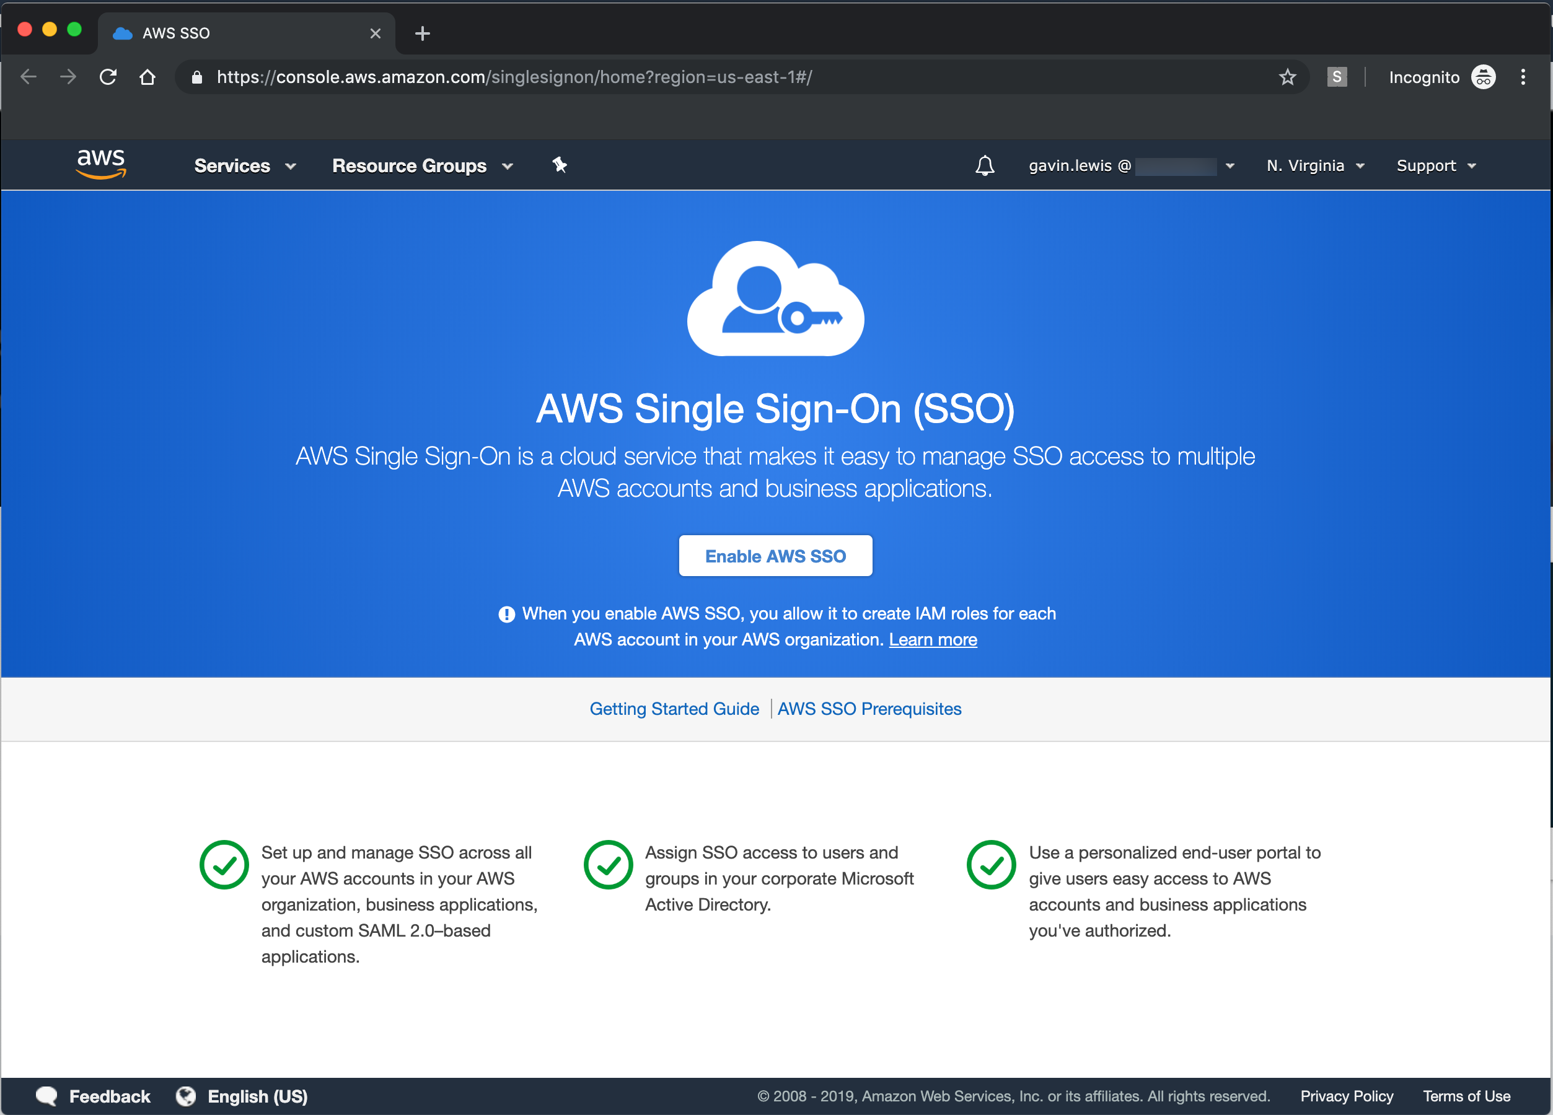Reload the page with refresh icon
1553x1115 pixels.
pos(107,77)
